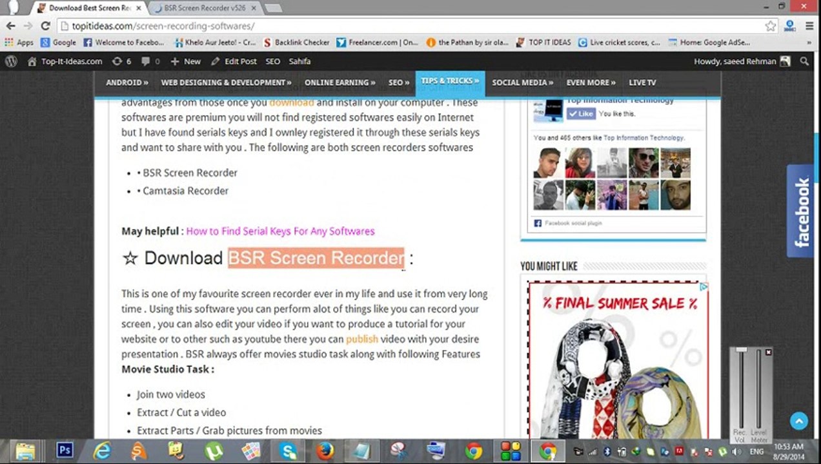821x464 pixels.
Task: Open the updates icon showing 6
Action: point(121,61)
